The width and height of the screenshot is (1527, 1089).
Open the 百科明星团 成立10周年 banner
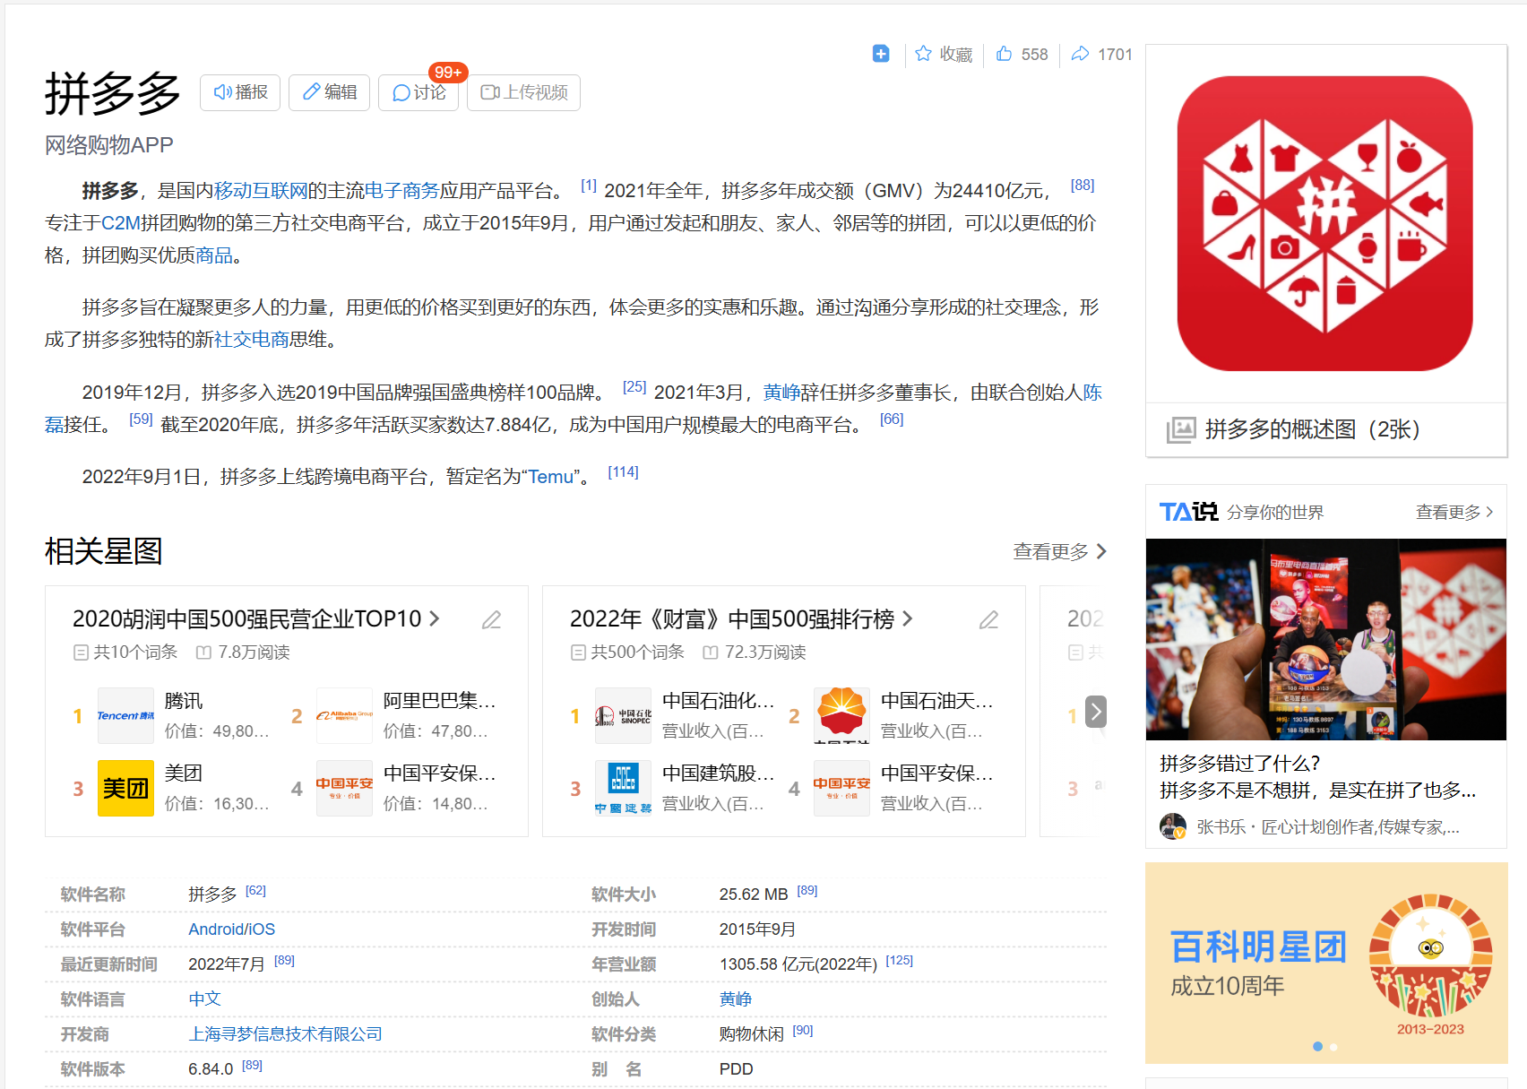1326,963
